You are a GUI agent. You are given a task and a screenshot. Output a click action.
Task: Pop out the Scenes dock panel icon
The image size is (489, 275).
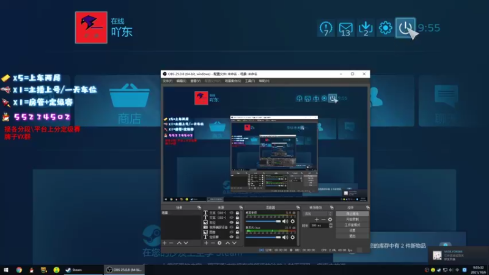pyautogui.click(x=199, y=207)
